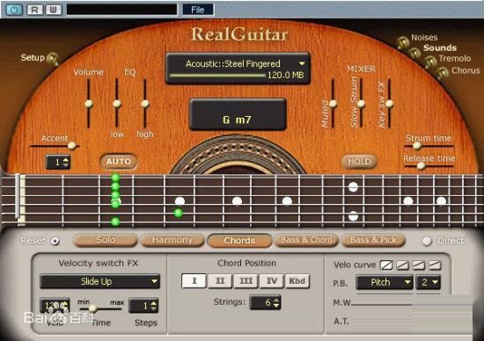
Task: Click the min-max Time slider handle
Action: click(92, 308)
